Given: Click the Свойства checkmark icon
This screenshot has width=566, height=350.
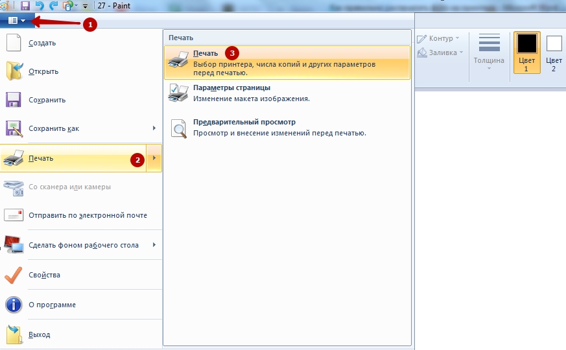Looking at the screenshot, I should click(14, 275).
